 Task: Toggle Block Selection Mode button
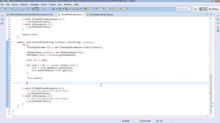[44, 9]
